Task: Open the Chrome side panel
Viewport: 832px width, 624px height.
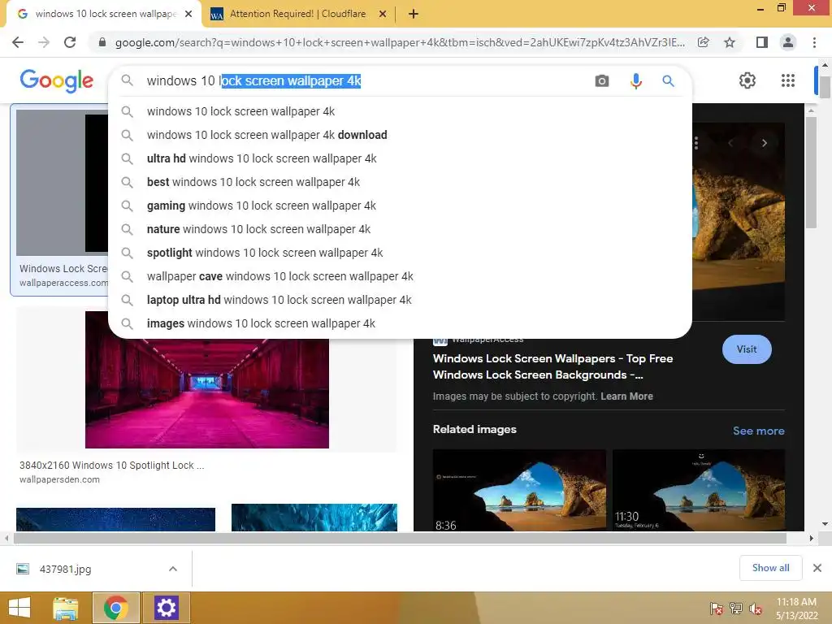Action: [762, 42]
